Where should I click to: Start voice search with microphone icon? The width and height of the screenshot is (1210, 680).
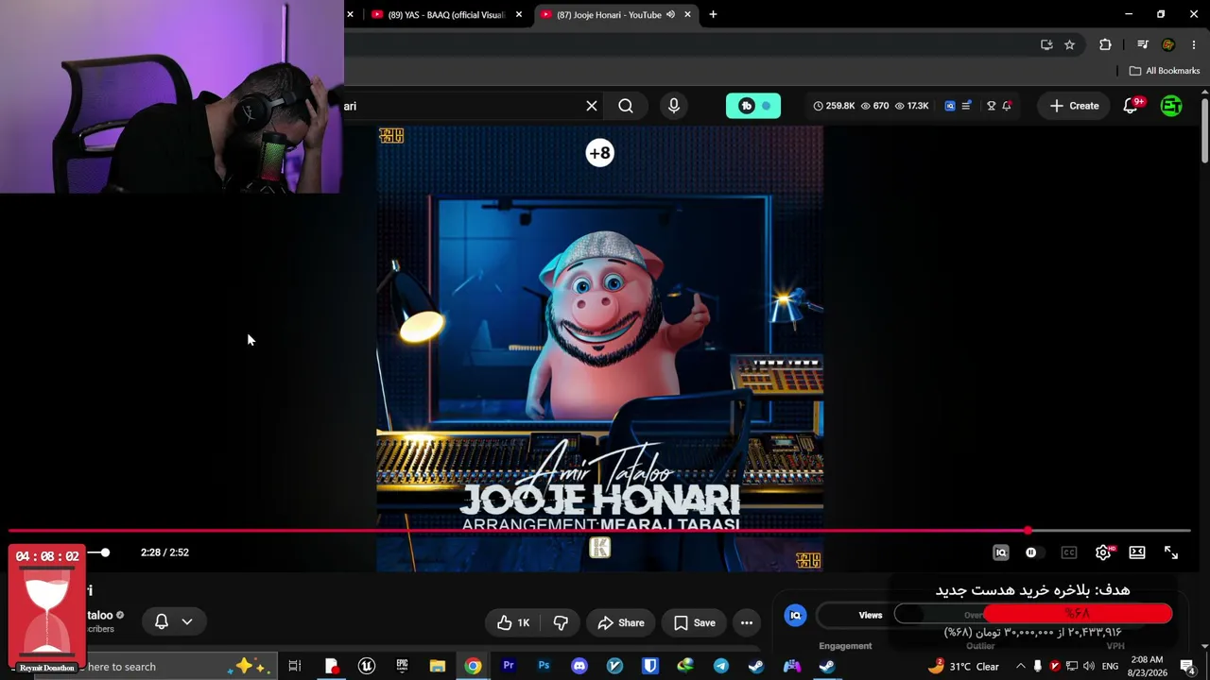(x=674, y=106)
